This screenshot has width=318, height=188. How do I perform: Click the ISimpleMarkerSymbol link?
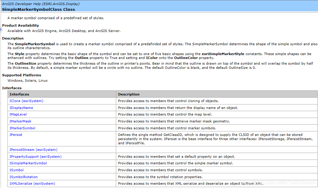(x=28, y=163)
